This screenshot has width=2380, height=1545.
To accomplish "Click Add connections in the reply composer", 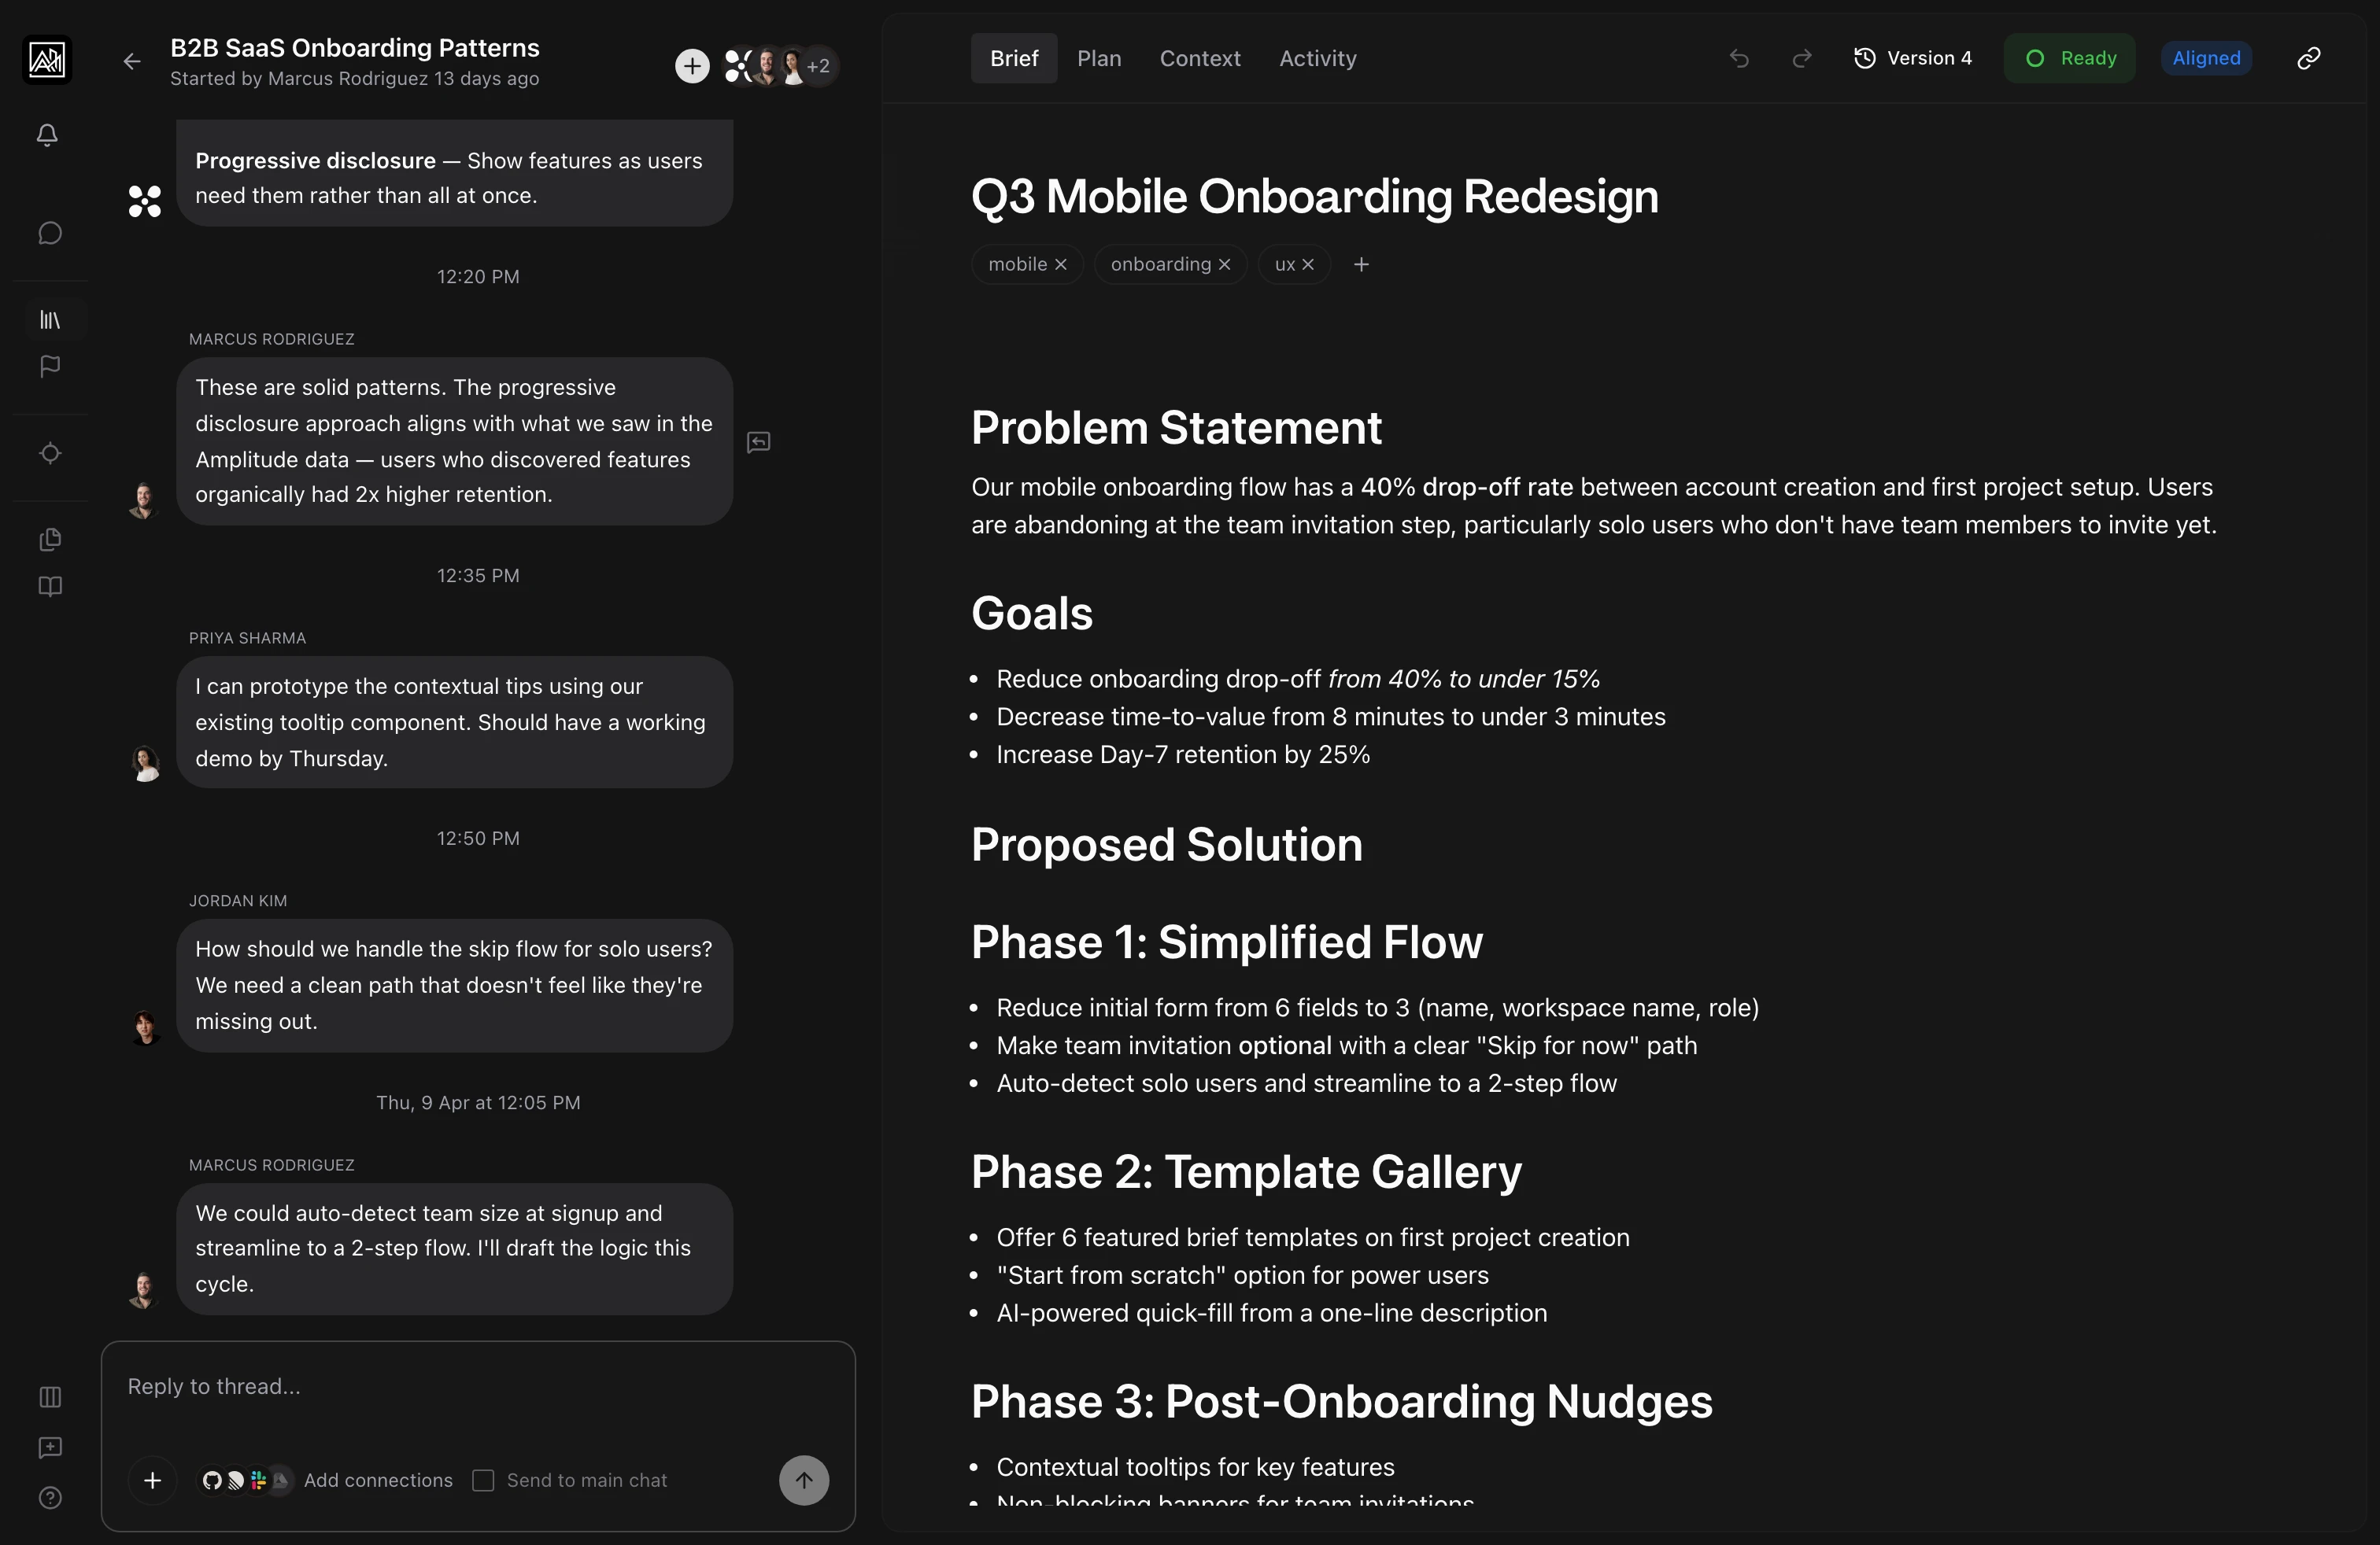I will pos(377,1481).
